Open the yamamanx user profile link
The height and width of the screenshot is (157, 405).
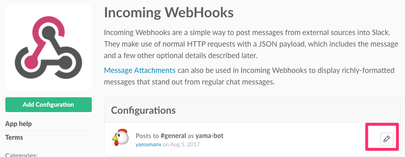[x=149, y=144]
